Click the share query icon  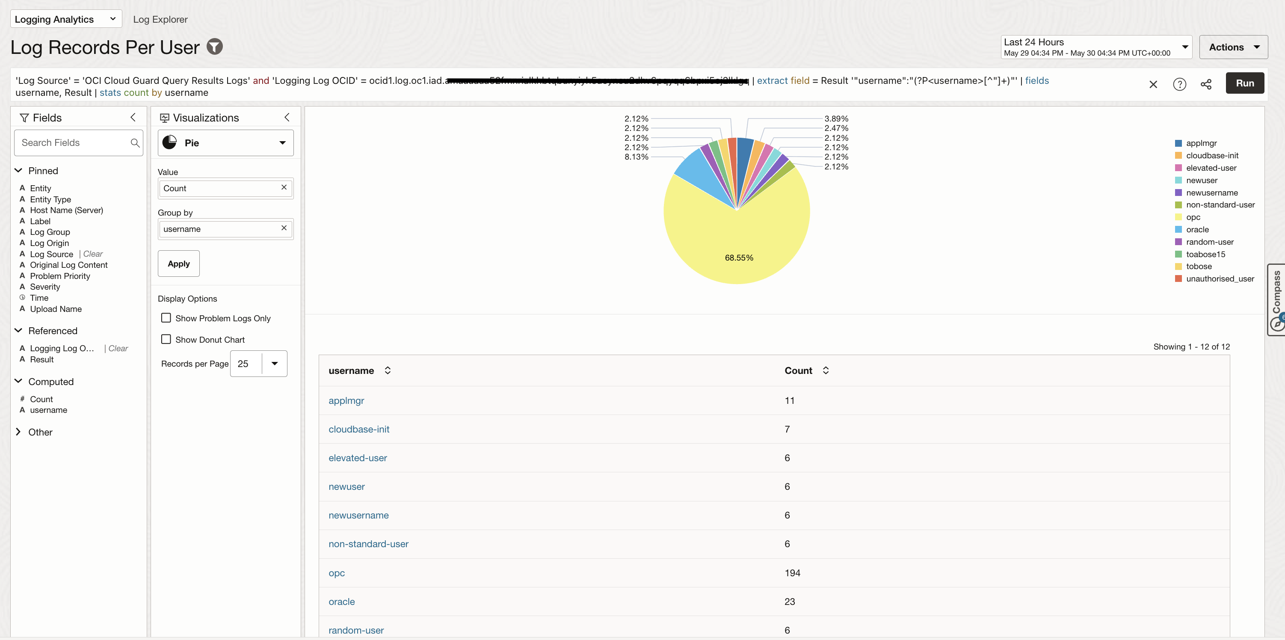coord(1206,84)
